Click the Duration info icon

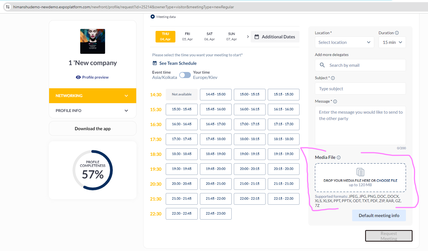(397, 33)
